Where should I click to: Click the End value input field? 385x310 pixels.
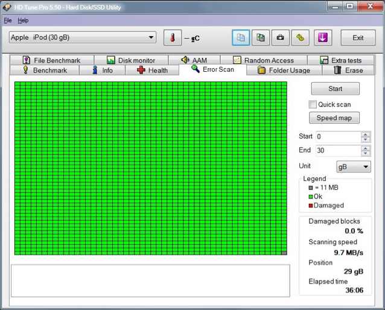(x=337, y=151)
